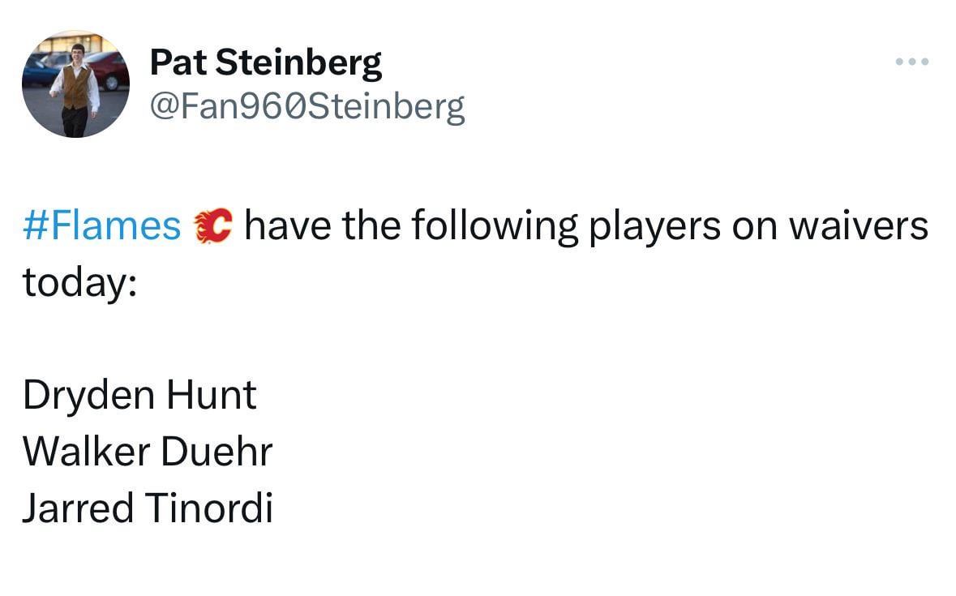The width and height of the screenshot is (956, 596).
Task: Click the first name "Jarred"
Action: (78, 508)
